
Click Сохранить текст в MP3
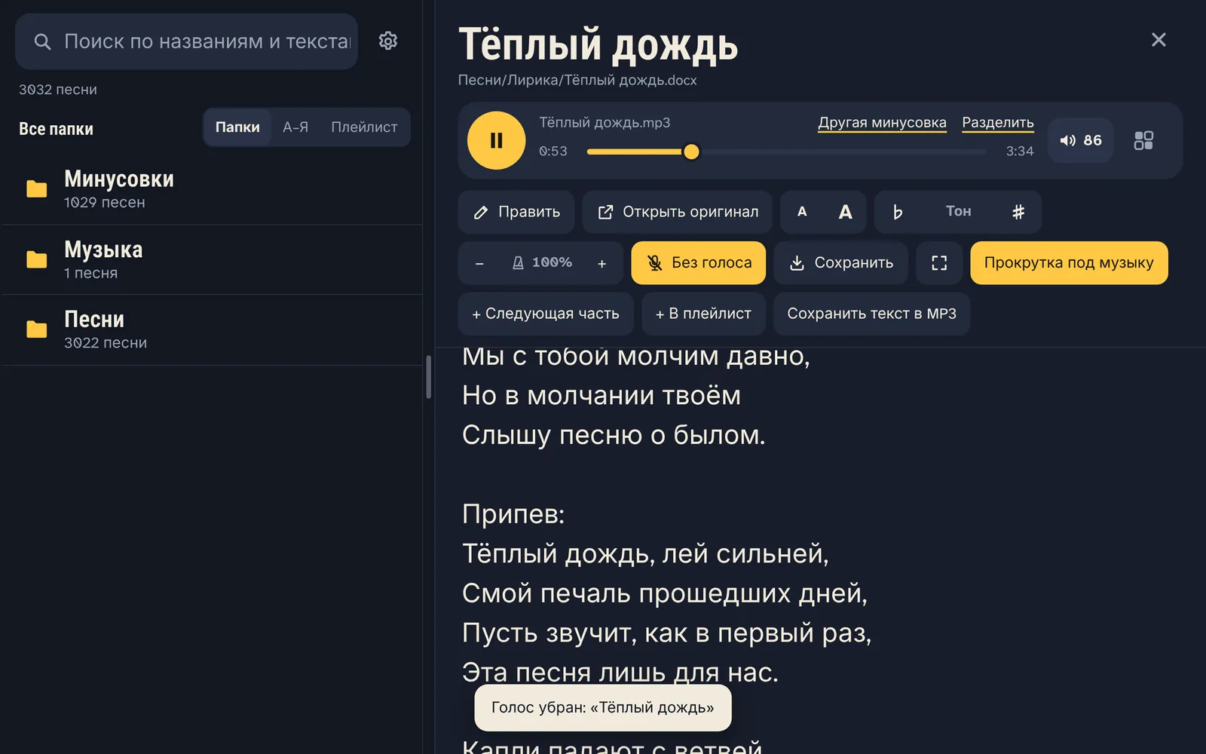[871, 314]
